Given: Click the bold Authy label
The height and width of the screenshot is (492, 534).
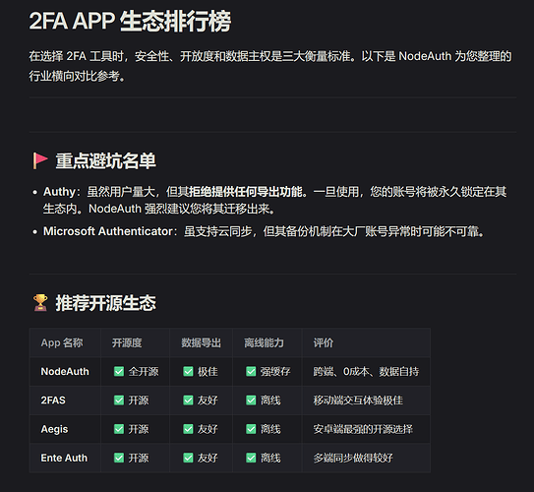Looking at the screenshot, I should 59,192.
